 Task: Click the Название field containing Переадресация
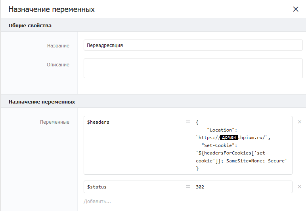(x=193, y=45)
